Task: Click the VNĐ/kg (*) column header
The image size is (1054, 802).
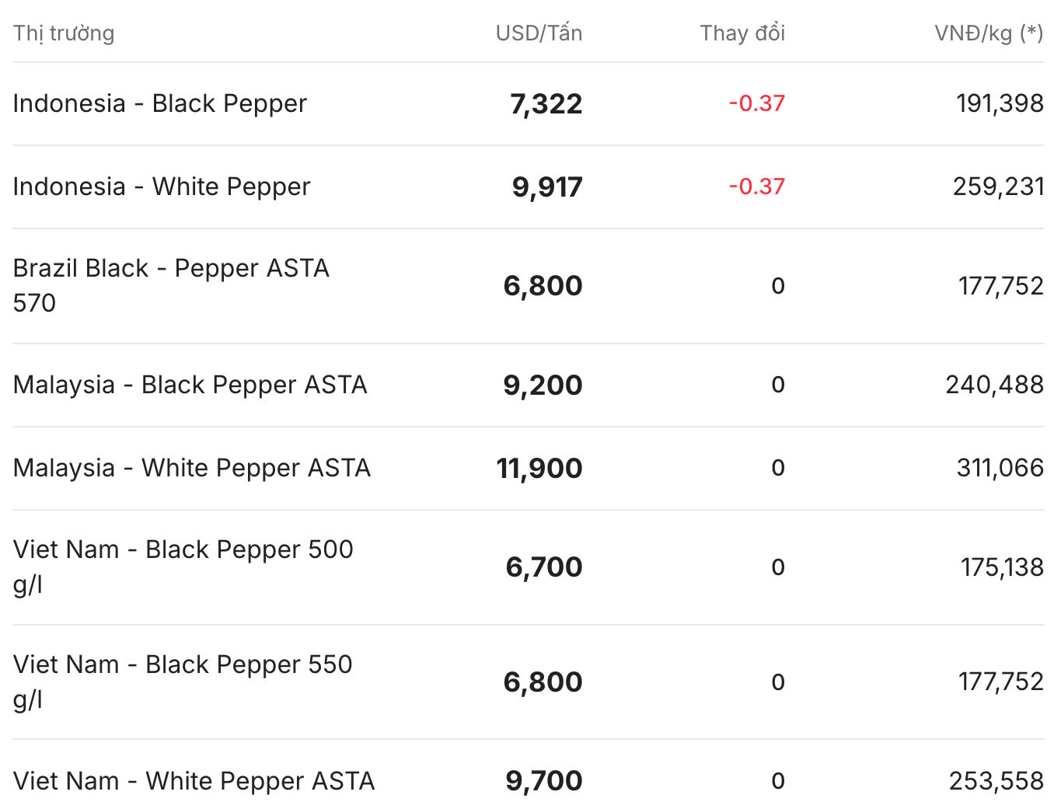Action: click(x=989, y=33)
